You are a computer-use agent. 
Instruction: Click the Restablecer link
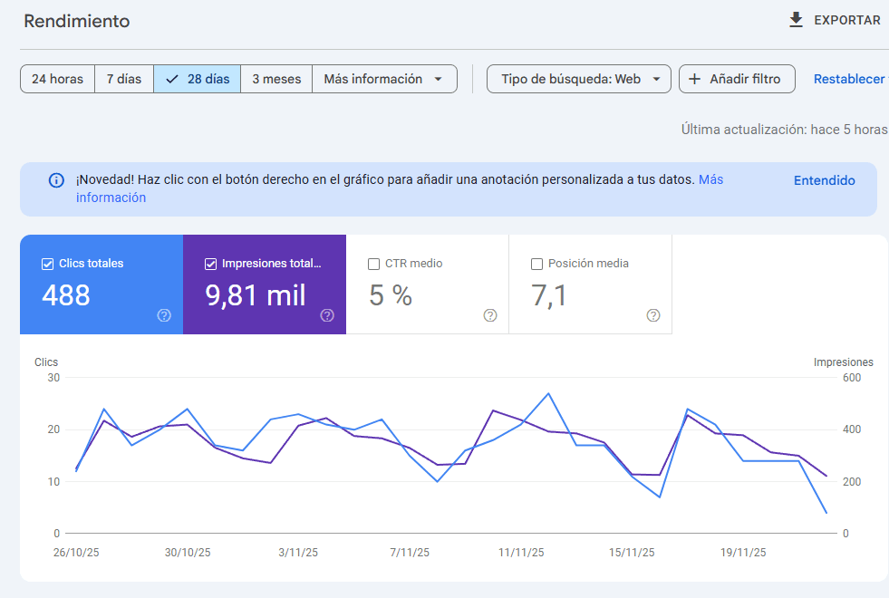tap(848, 79)
